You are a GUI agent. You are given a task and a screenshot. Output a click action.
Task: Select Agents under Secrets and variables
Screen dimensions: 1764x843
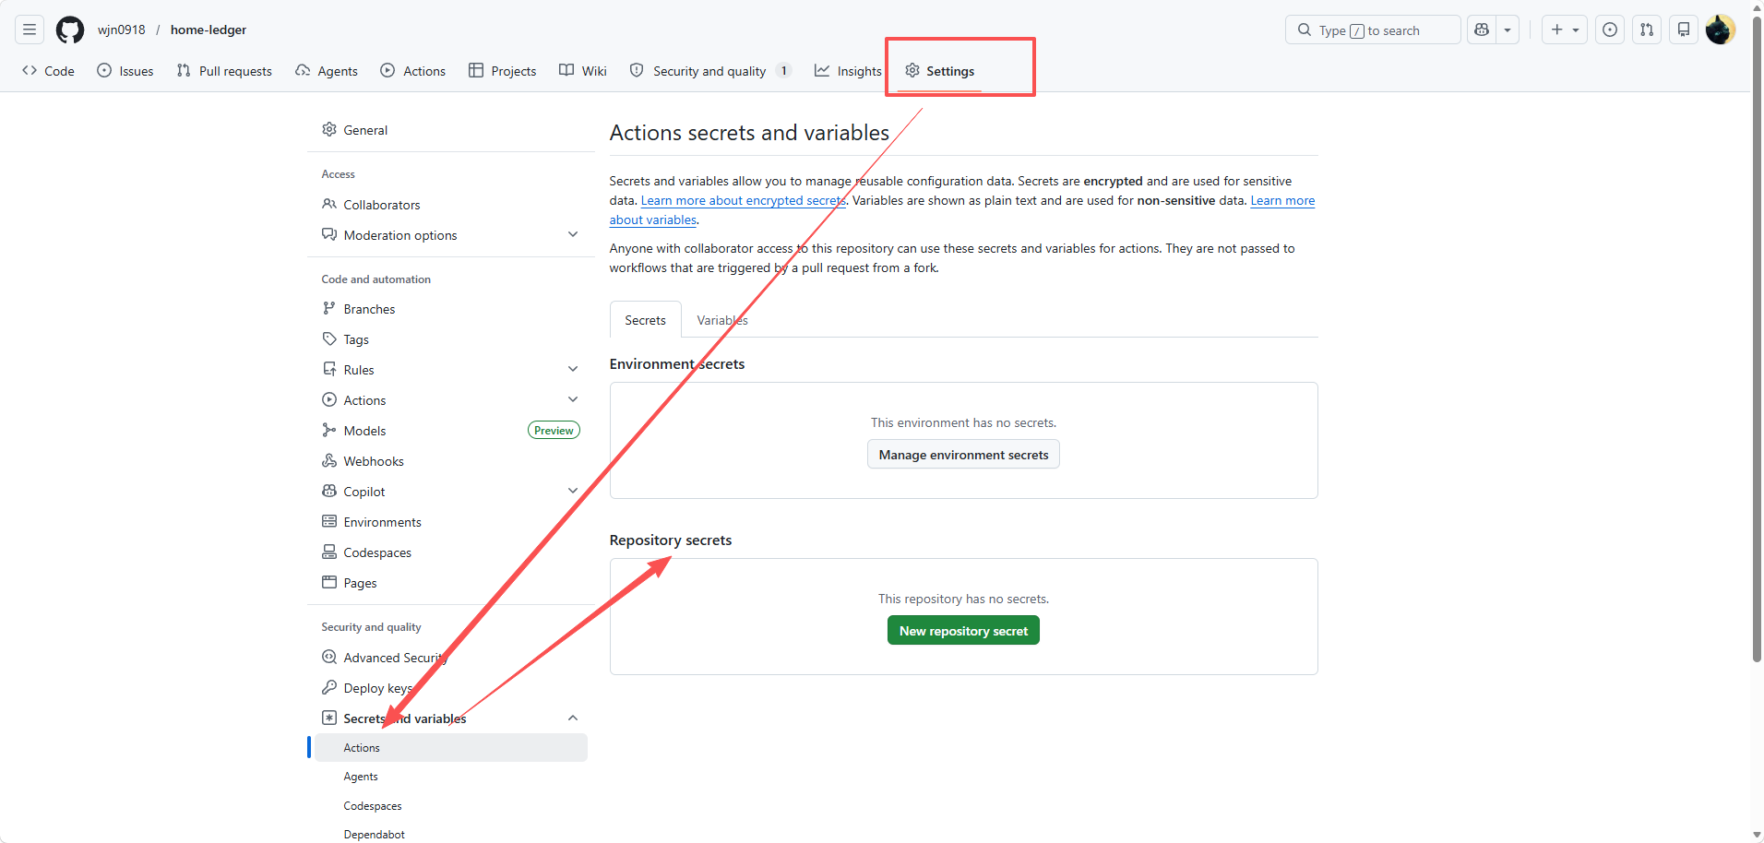click(x=451, y=777)
